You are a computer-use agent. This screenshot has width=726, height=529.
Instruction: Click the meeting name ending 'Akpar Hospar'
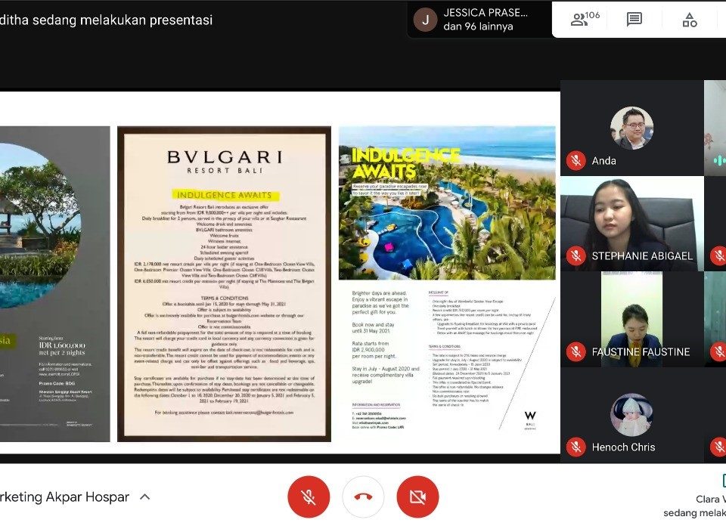(65, 497)
